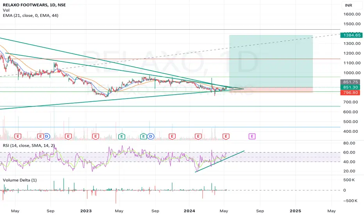The height and width of the screenshot is (215, 364).
Task: Click the red earnings marker near May 2022
Action: tap(18, 136)
